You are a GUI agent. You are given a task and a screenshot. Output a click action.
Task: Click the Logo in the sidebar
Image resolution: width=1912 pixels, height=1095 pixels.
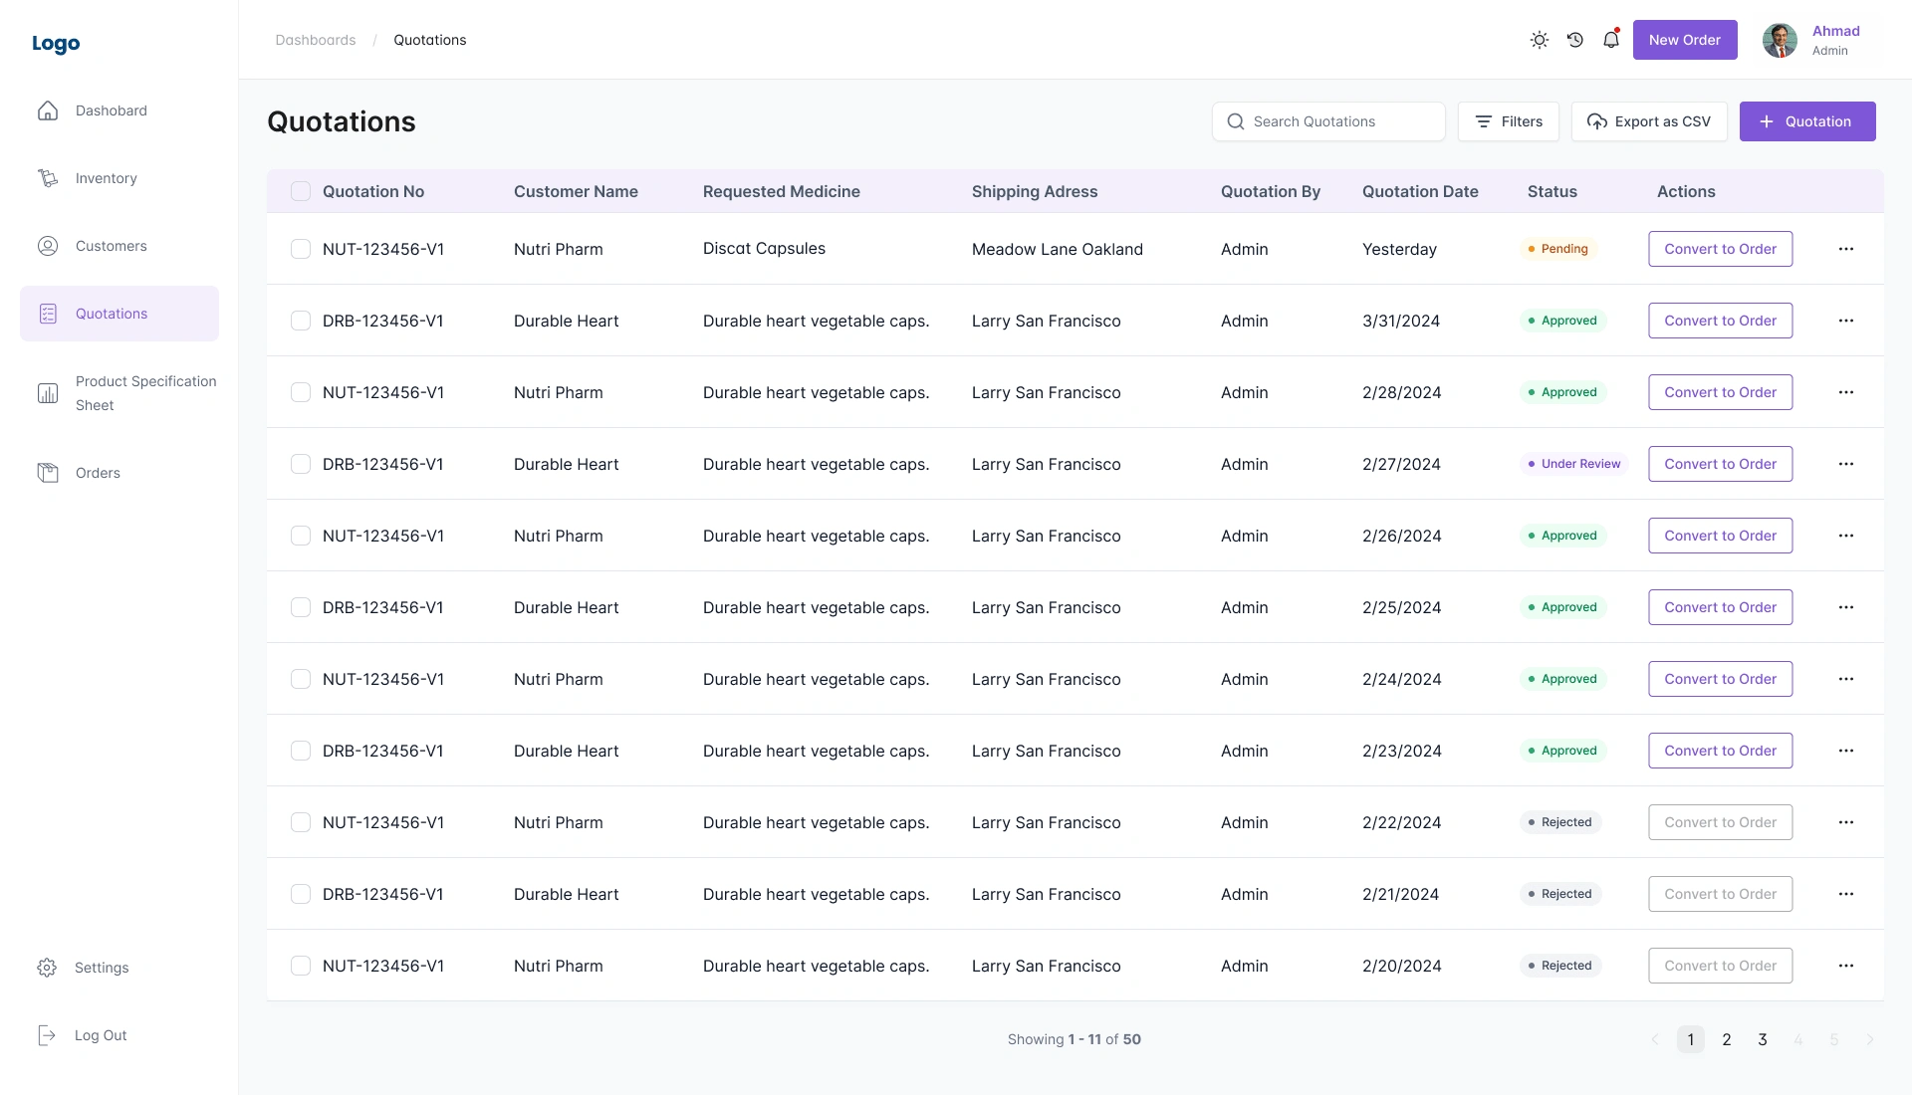[56, 44]
